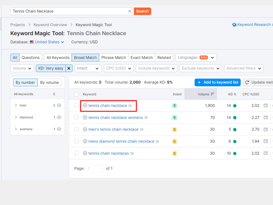Check the box for tennis chain necklaces
The height and width of the screenshot is (205, 273).
[76, 153]
